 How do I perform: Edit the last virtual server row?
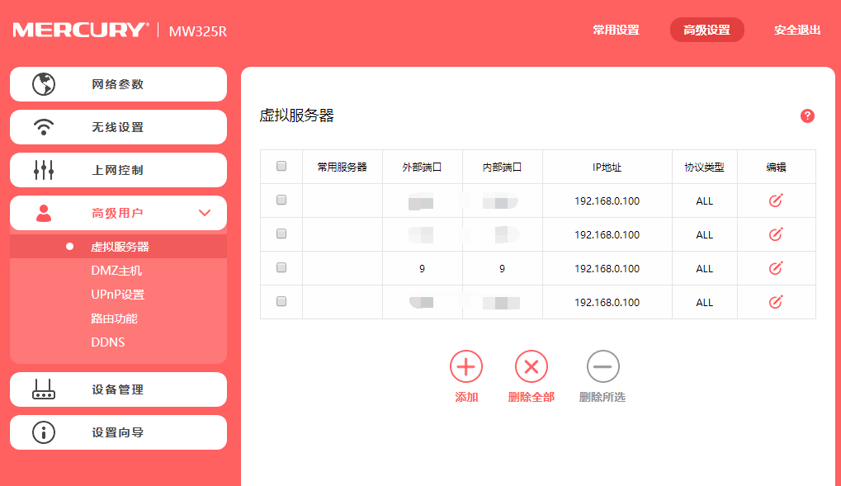[x=776, y=302]
